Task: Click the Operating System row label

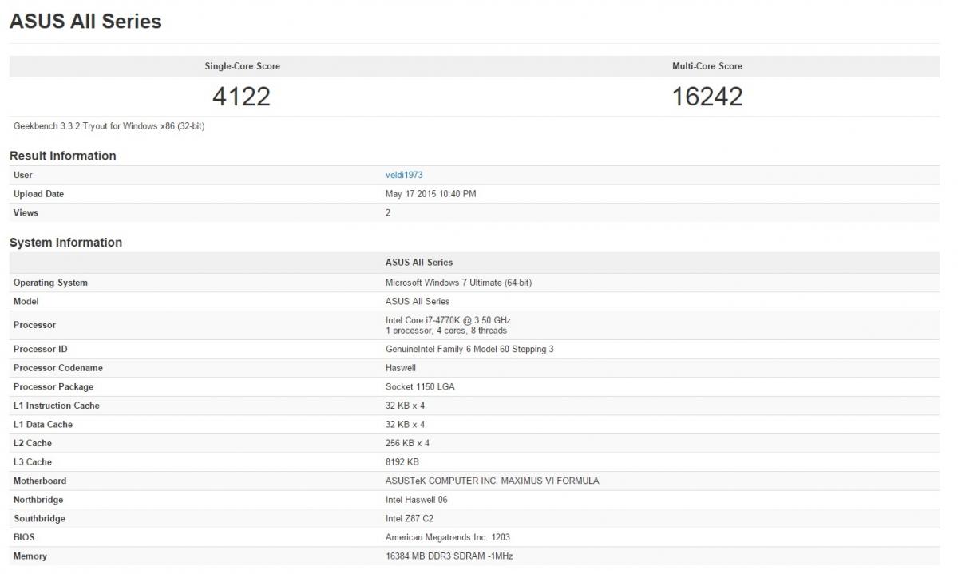Action: coord(50,283)
